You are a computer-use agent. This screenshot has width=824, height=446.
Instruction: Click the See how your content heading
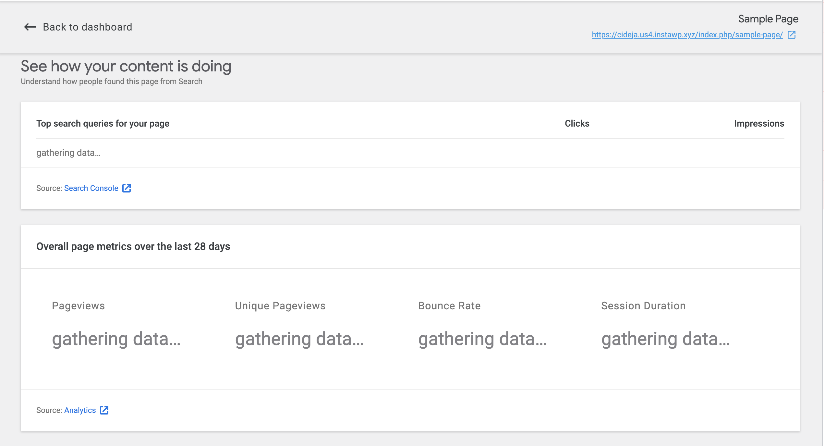pyautogui.click(x=126, y=66)
